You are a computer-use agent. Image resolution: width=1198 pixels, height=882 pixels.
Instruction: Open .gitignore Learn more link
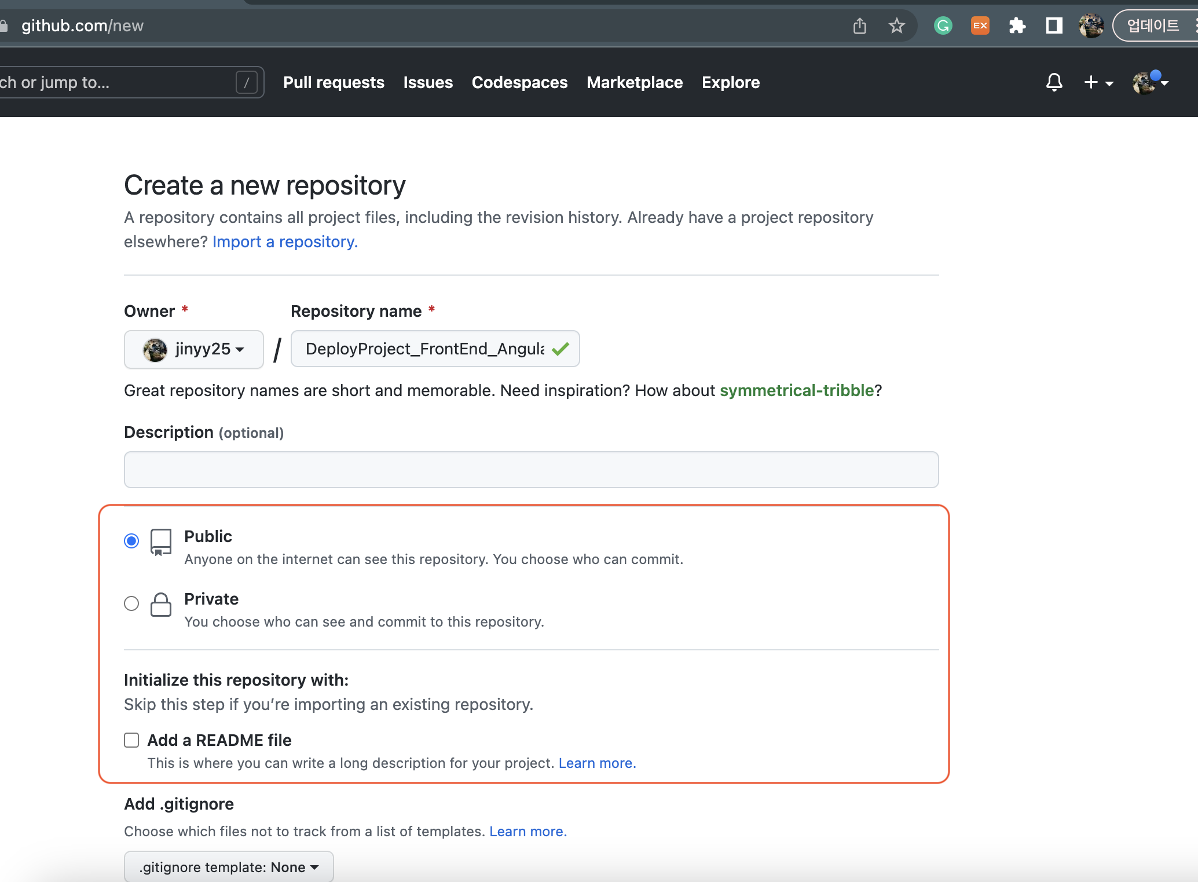pyautogui.click(x=528, y=831)
